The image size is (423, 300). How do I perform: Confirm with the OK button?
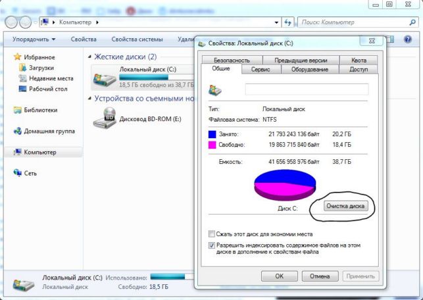pyautogui.click(x=280, y=276)
